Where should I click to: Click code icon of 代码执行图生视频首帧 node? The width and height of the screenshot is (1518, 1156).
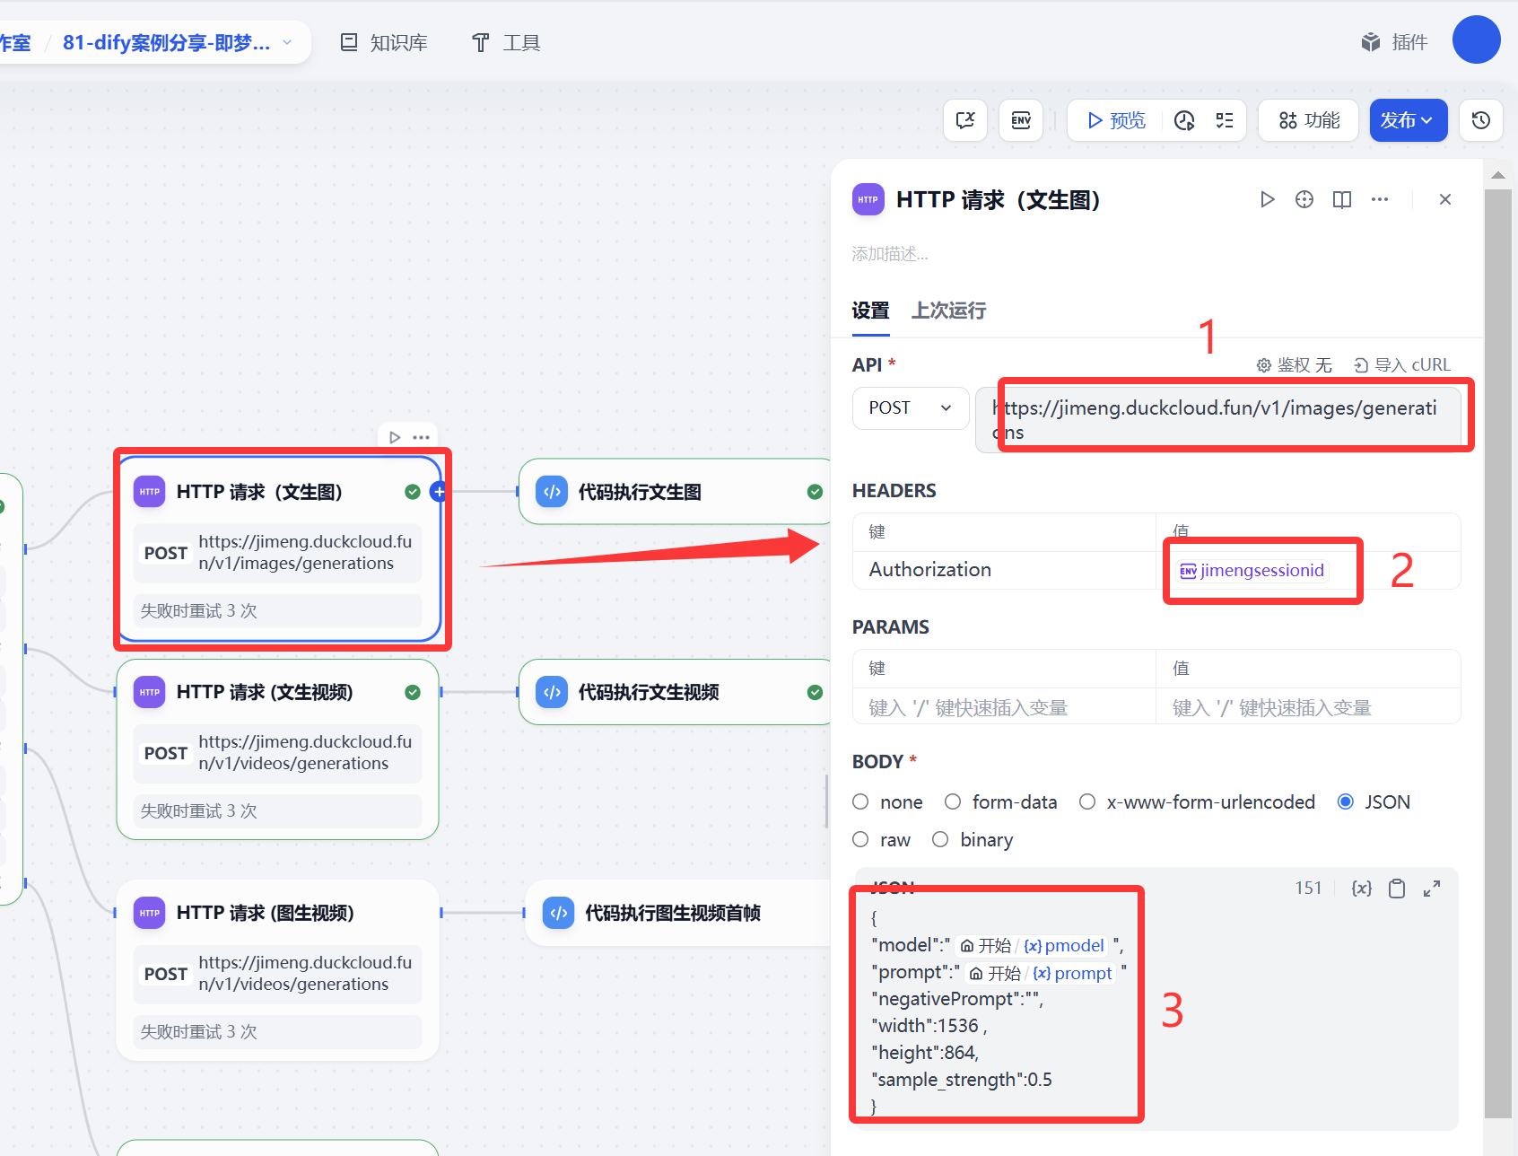559,913
